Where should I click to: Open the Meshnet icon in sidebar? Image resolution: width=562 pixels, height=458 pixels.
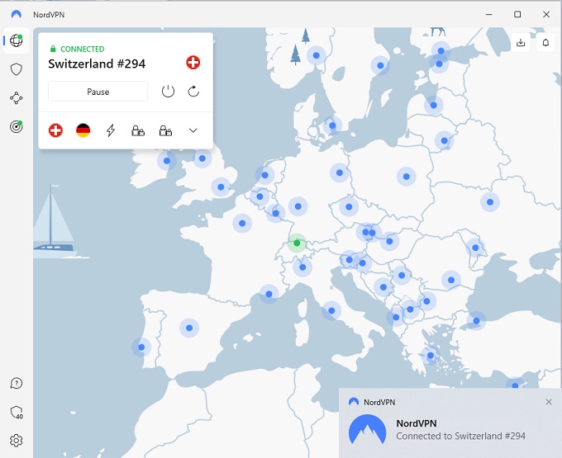[x=17, y=97]
